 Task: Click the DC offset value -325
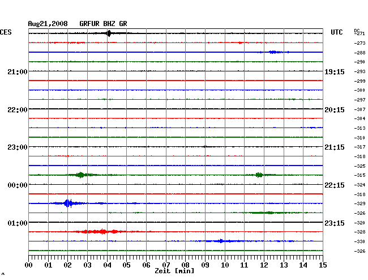tap(360, 166)
